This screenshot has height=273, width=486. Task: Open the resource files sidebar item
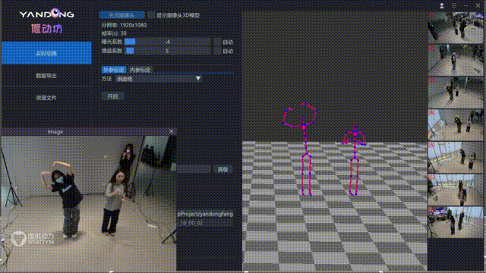(x=46, y=98)
